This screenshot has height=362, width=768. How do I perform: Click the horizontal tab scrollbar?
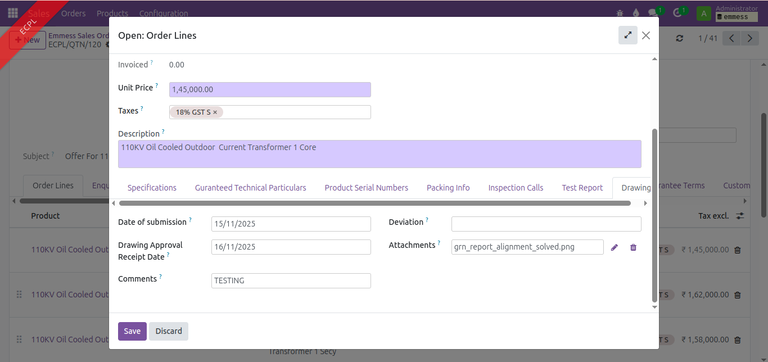tap(374, 203)
